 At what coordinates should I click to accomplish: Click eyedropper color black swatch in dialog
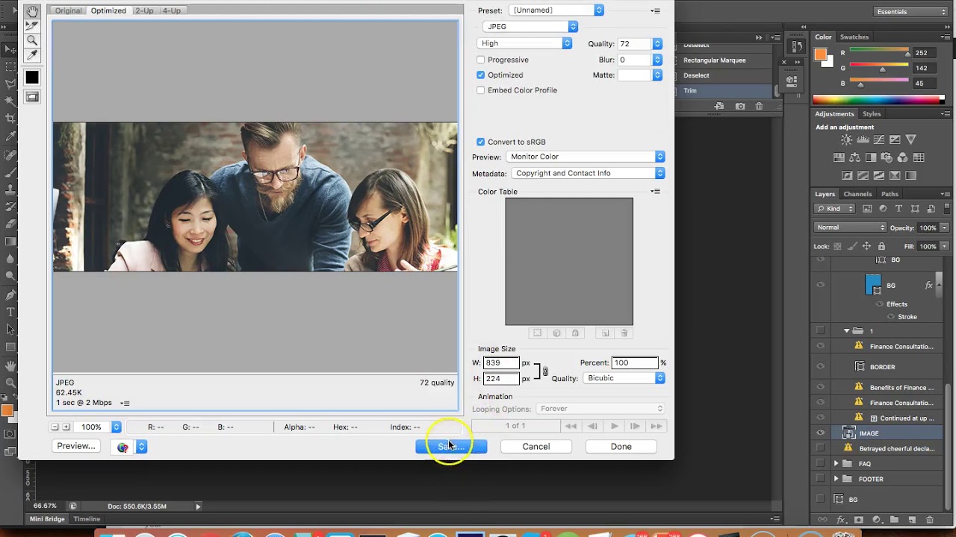point(32,78)
